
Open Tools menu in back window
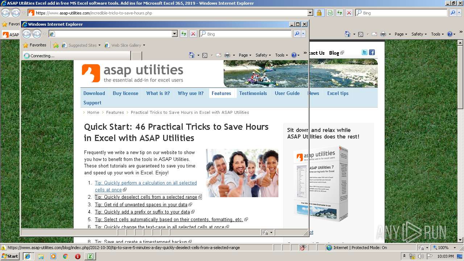click(x=438, y=34)
